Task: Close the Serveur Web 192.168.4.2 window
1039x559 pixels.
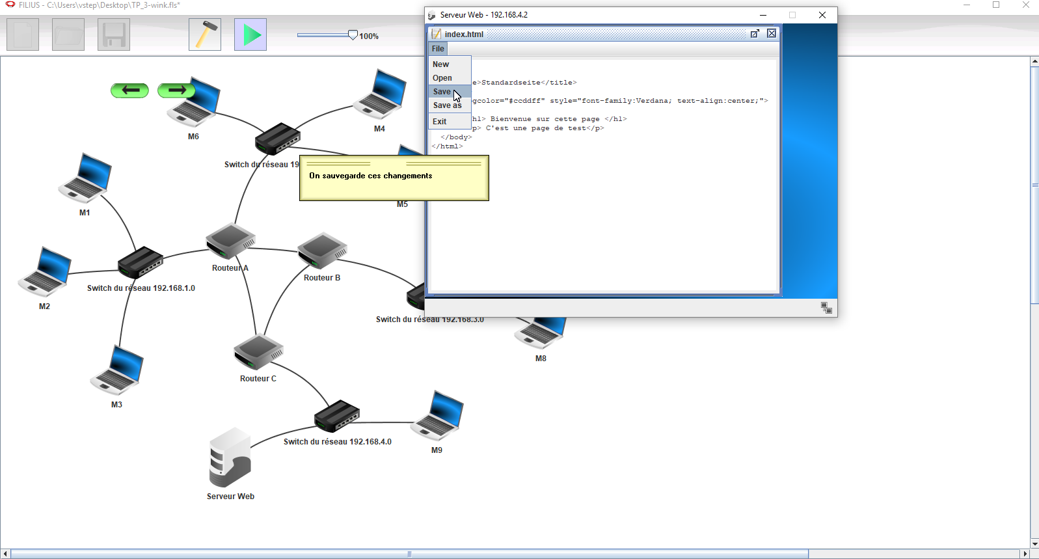Action: click(x=822, y=15)
